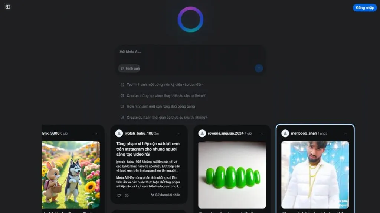Open comments on jyotsh_babu_108 post
Screen dimensions: 380x213
(x=127, y=195)
